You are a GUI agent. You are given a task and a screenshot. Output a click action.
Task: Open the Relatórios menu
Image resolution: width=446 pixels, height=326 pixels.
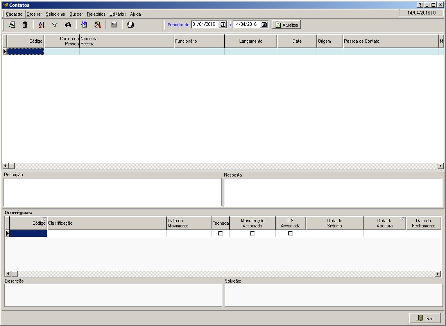coord(96,14)
